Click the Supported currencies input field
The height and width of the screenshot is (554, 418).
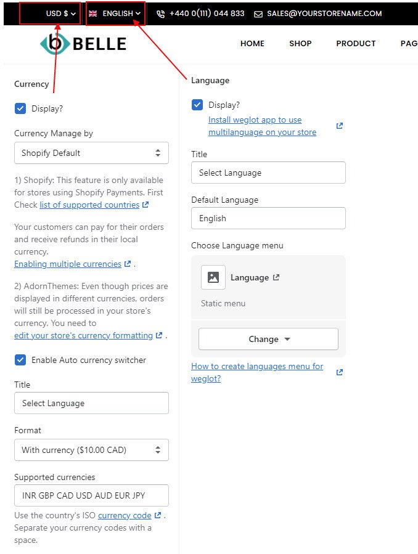(91, 495)
